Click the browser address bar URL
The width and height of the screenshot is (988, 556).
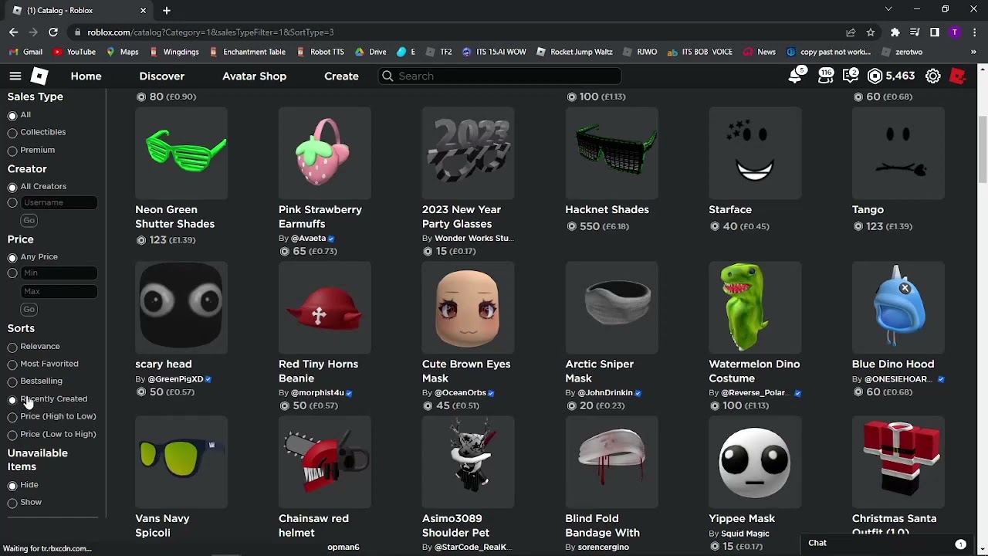pyautogui.click(x=210, y=32)
